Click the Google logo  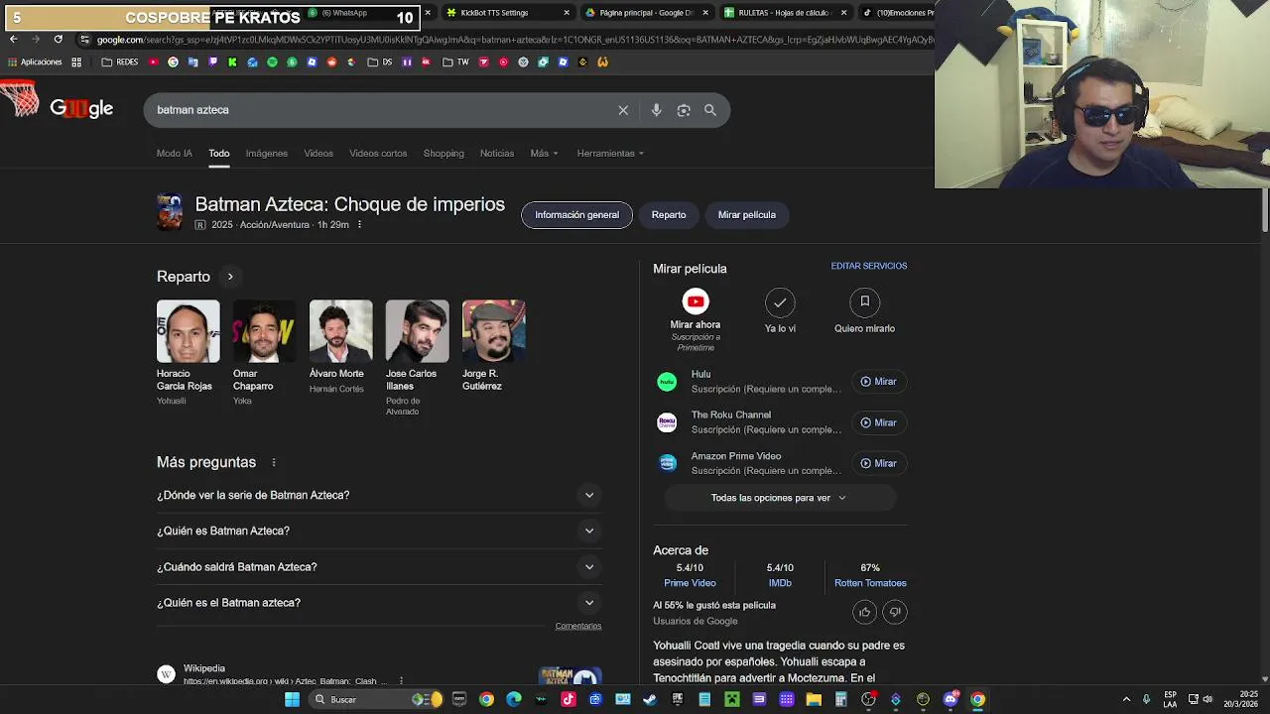(81, 109)
